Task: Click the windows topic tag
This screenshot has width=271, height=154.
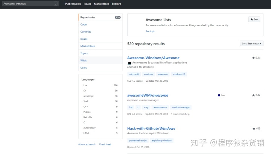Action: pos(148,74)
